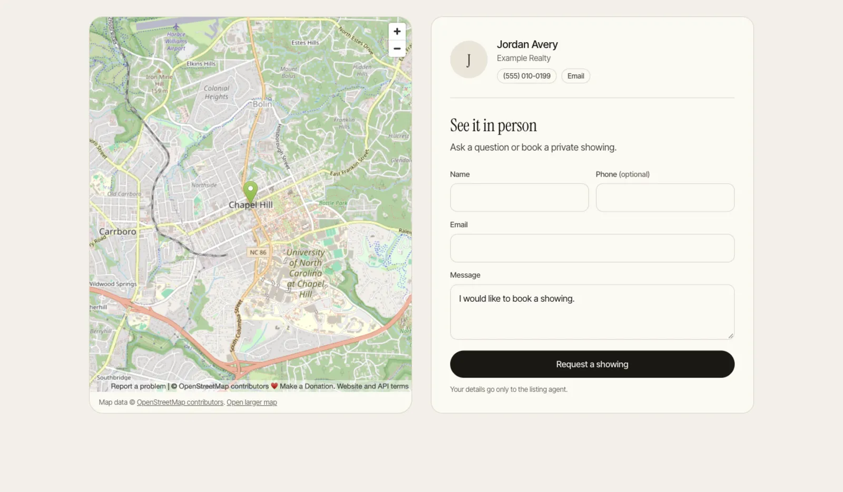Click the Elkins Hills map label
This screenshot has height=492, width=843.
pyautogui.click(x=201, y=64)
